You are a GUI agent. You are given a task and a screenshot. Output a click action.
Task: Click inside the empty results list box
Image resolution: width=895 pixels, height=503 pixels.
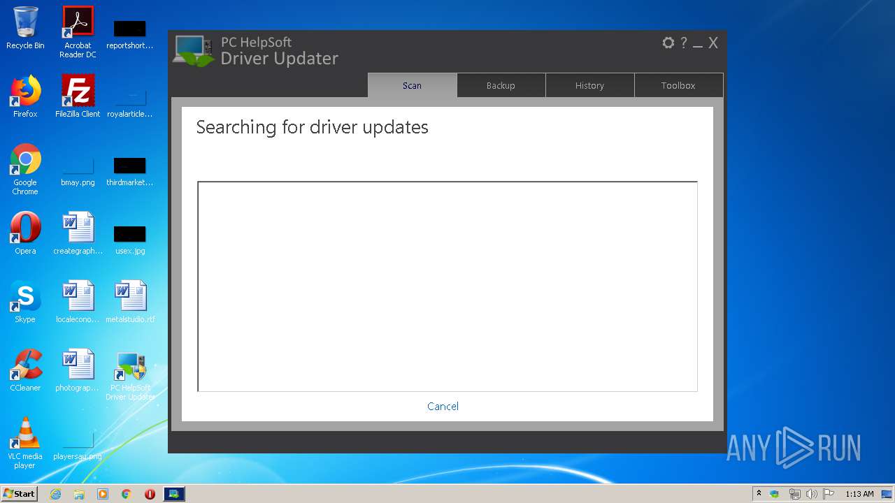(447, 286)
